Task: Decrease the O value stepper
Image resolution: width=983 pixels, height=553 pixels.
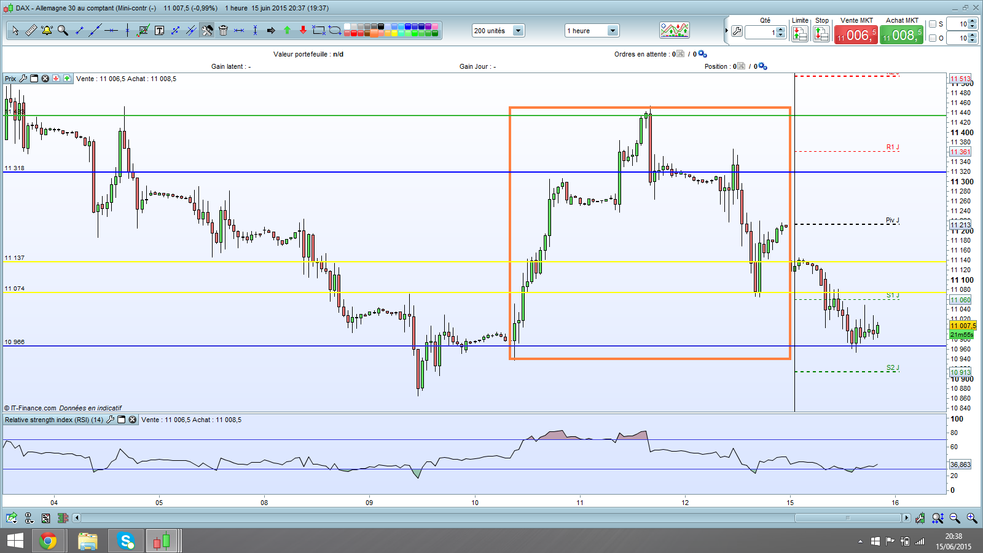Action: [x=973, y=41]
